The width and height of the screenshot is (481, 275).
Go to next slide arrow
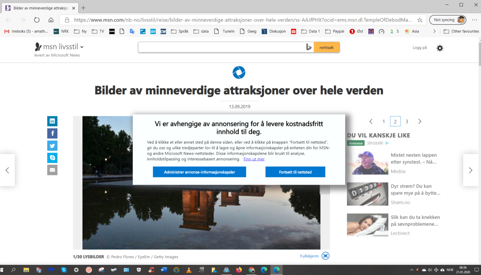pyautogui.click(x=471, y=170)
